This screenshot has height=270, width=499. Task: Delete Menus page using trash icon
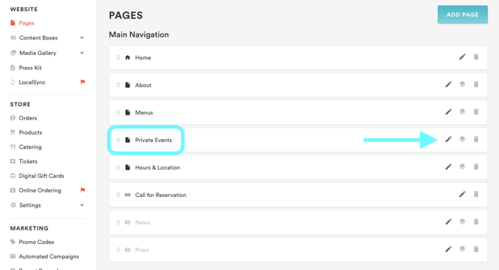476,112
